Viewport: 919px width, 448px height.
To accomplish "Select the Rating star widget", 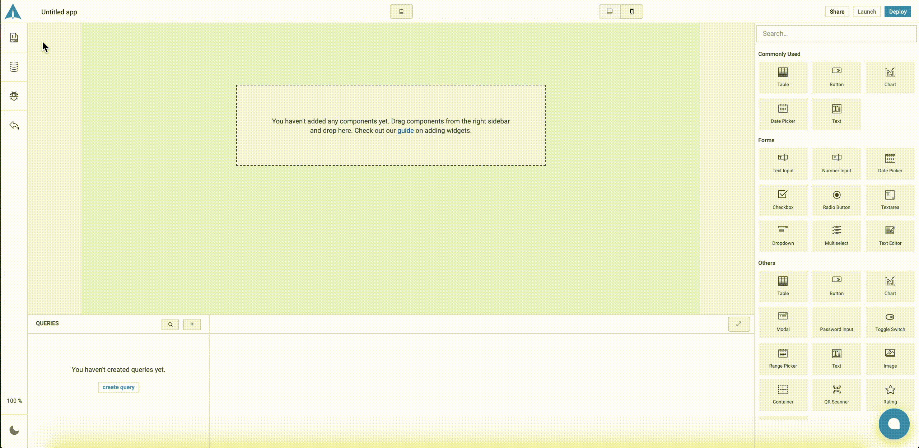I will (890, 395).
